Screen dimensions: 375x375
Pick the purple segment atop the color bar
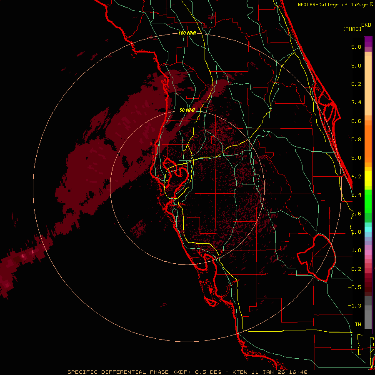coord(368,42)
